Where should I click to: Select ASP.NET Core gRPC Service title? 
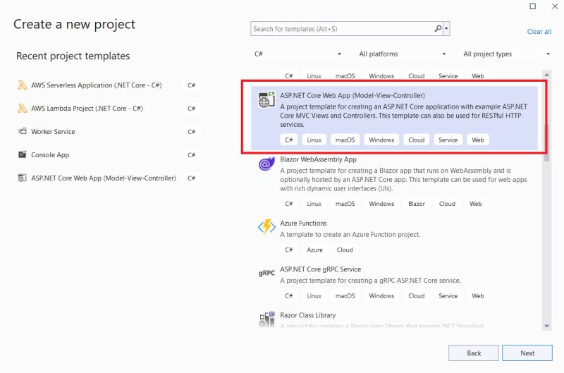click(321, 269)
